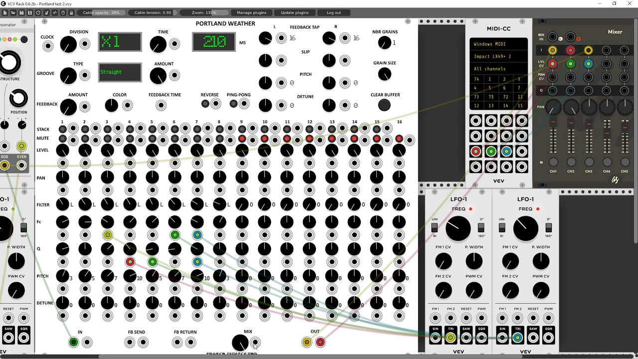Click Log out in toolbar
This screenshot has width=638, height=359.
(x=334, y=12)
